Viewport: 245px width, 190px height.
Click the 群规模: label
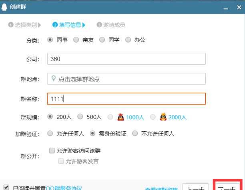30,117
